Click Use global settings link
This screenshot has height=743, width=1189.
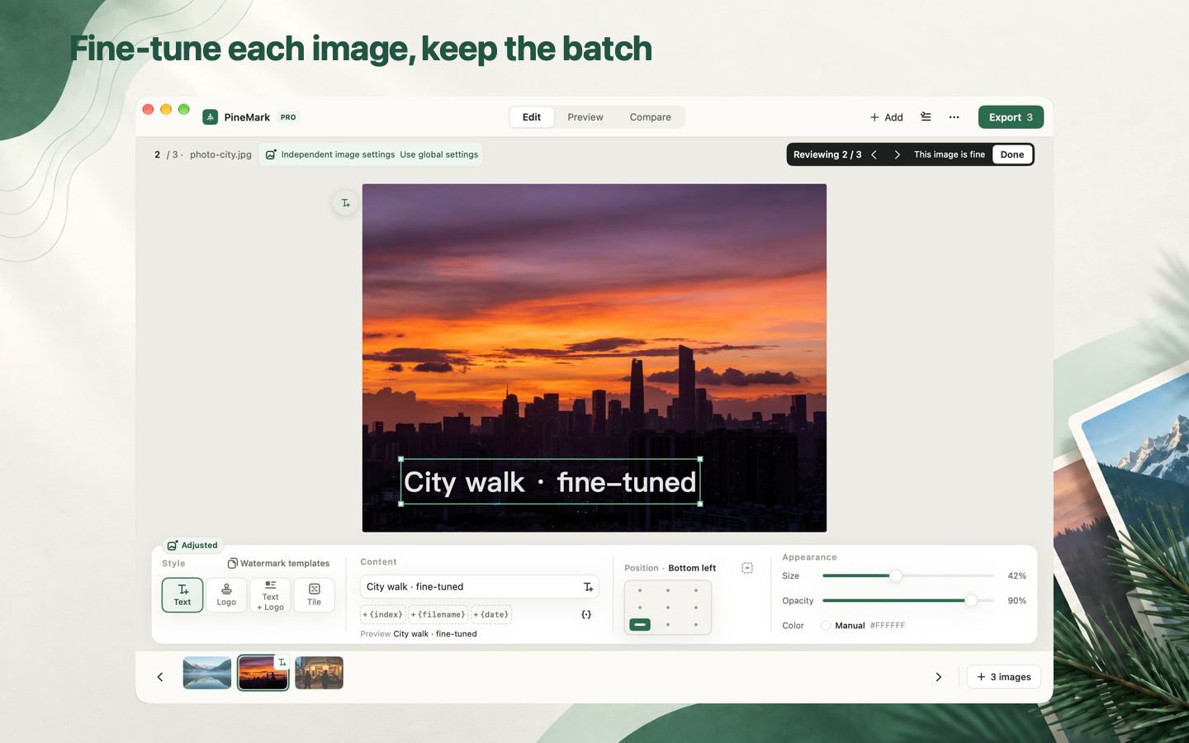pos(439,154)
